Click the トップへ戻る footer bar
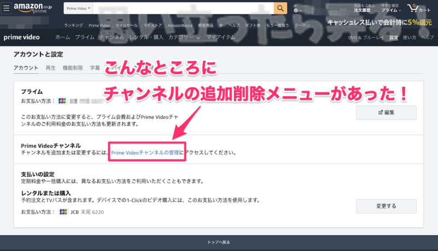The image size is (438, 251). point(218,242)
